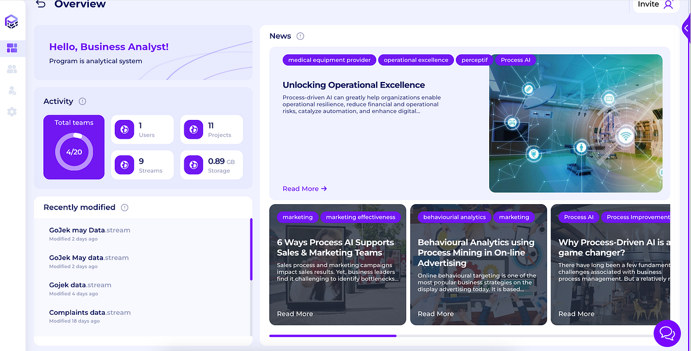
Task: Click the Total teams 4/20 progress ring
Action: tap(74, 152)
